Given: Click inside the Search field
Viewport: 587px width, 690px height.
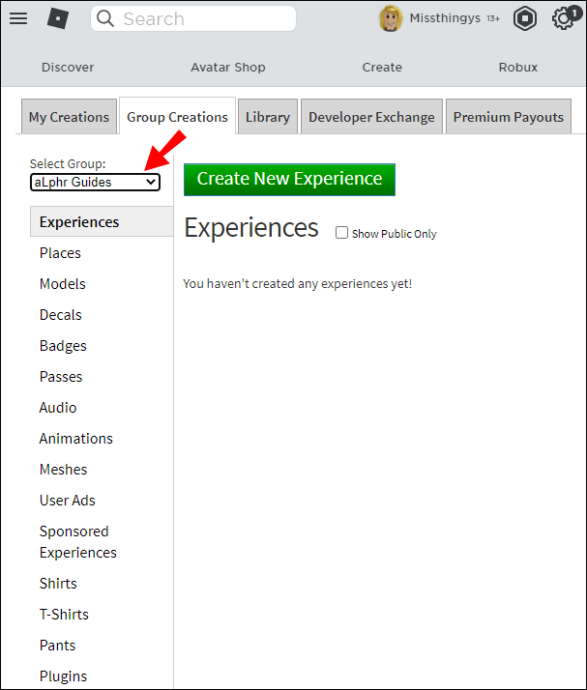Looking at the screenshot, I should (193, 18).
